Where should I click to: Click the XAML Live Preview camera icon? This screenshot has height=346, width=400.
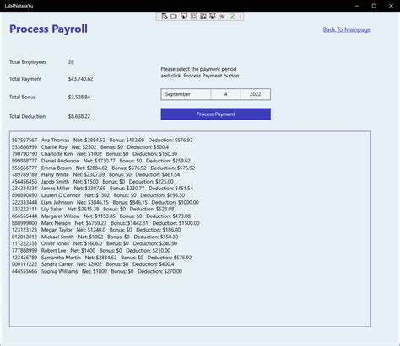[174, 17]
